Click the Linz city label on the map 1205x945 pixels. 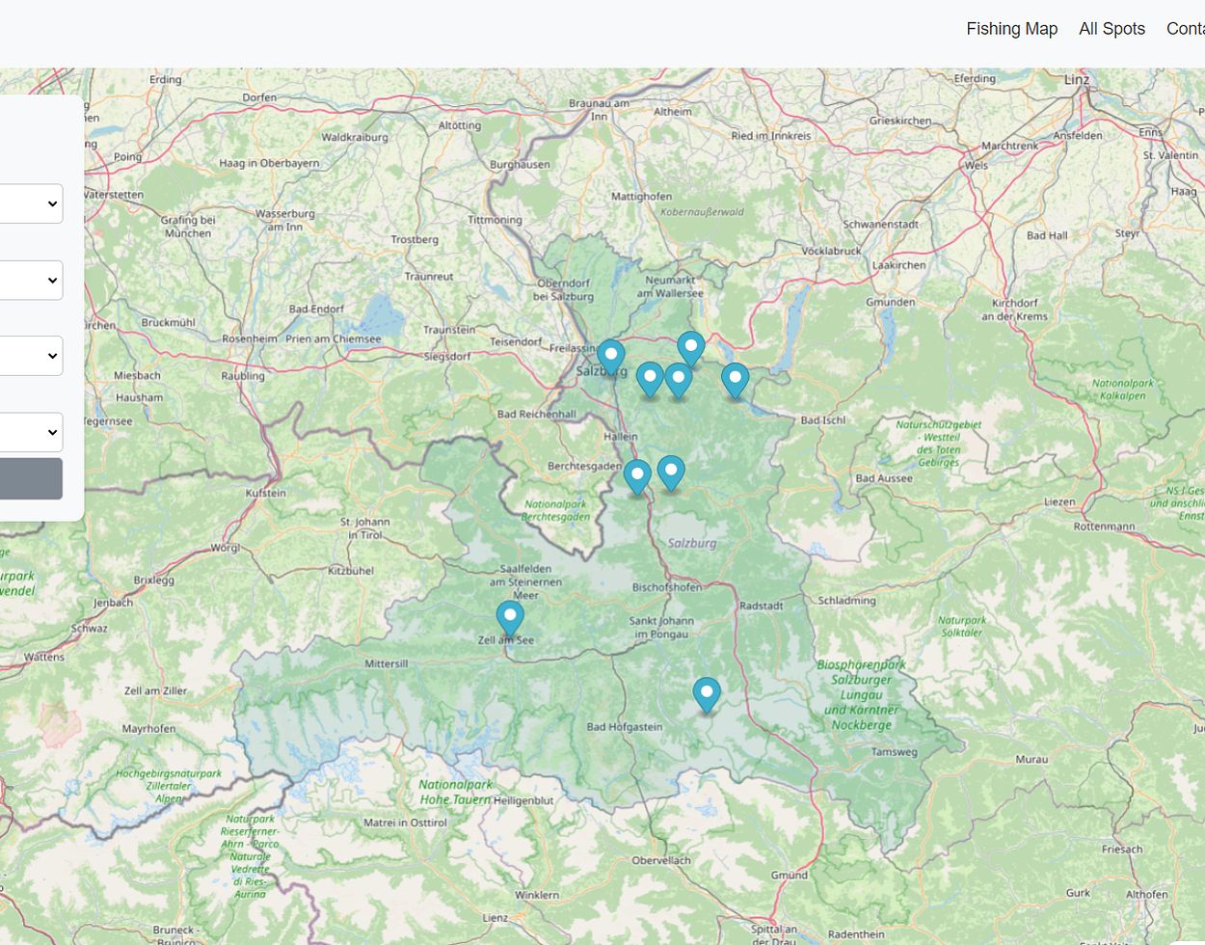(x=1076, y=80)
